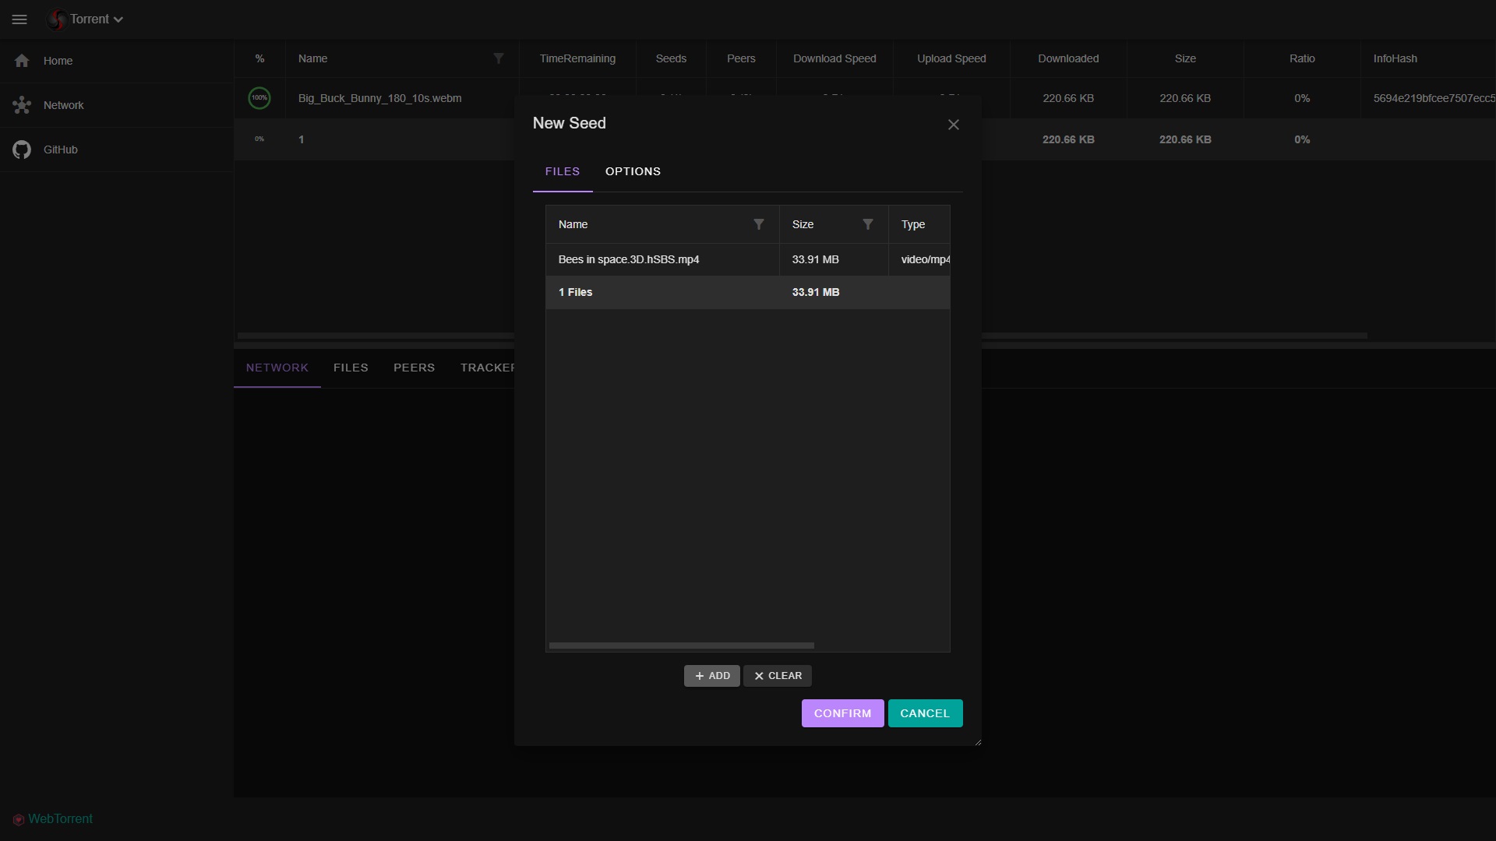Click the 100% progress circle for Big_Buck_Bunny
This screenshot has height=841, width=1496.
pos(259,98)
